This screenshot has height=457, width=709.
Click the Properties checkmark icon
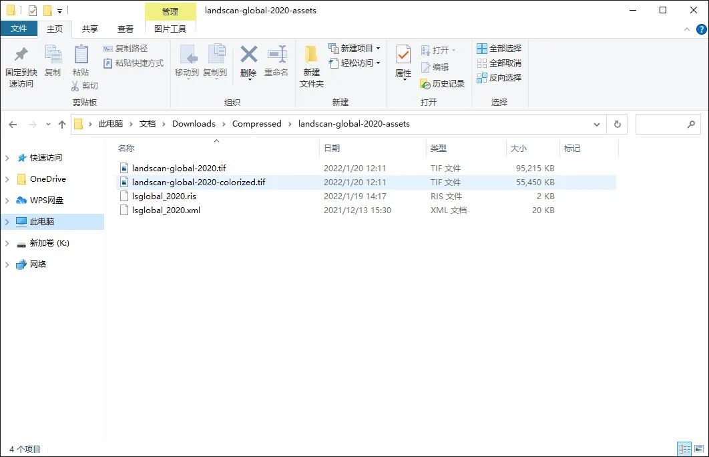click(x=403, y=55)
